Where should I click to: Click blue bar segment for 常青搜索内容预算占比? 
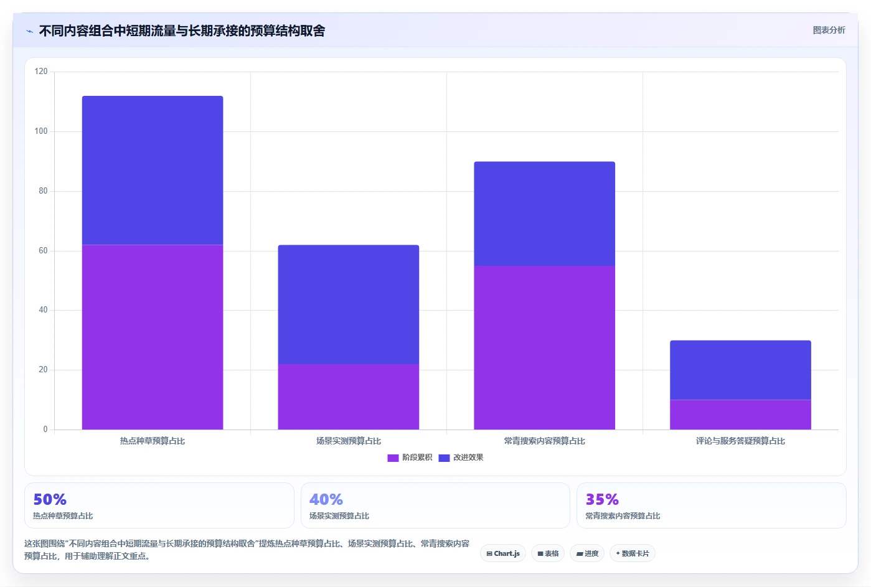[544, 214]
